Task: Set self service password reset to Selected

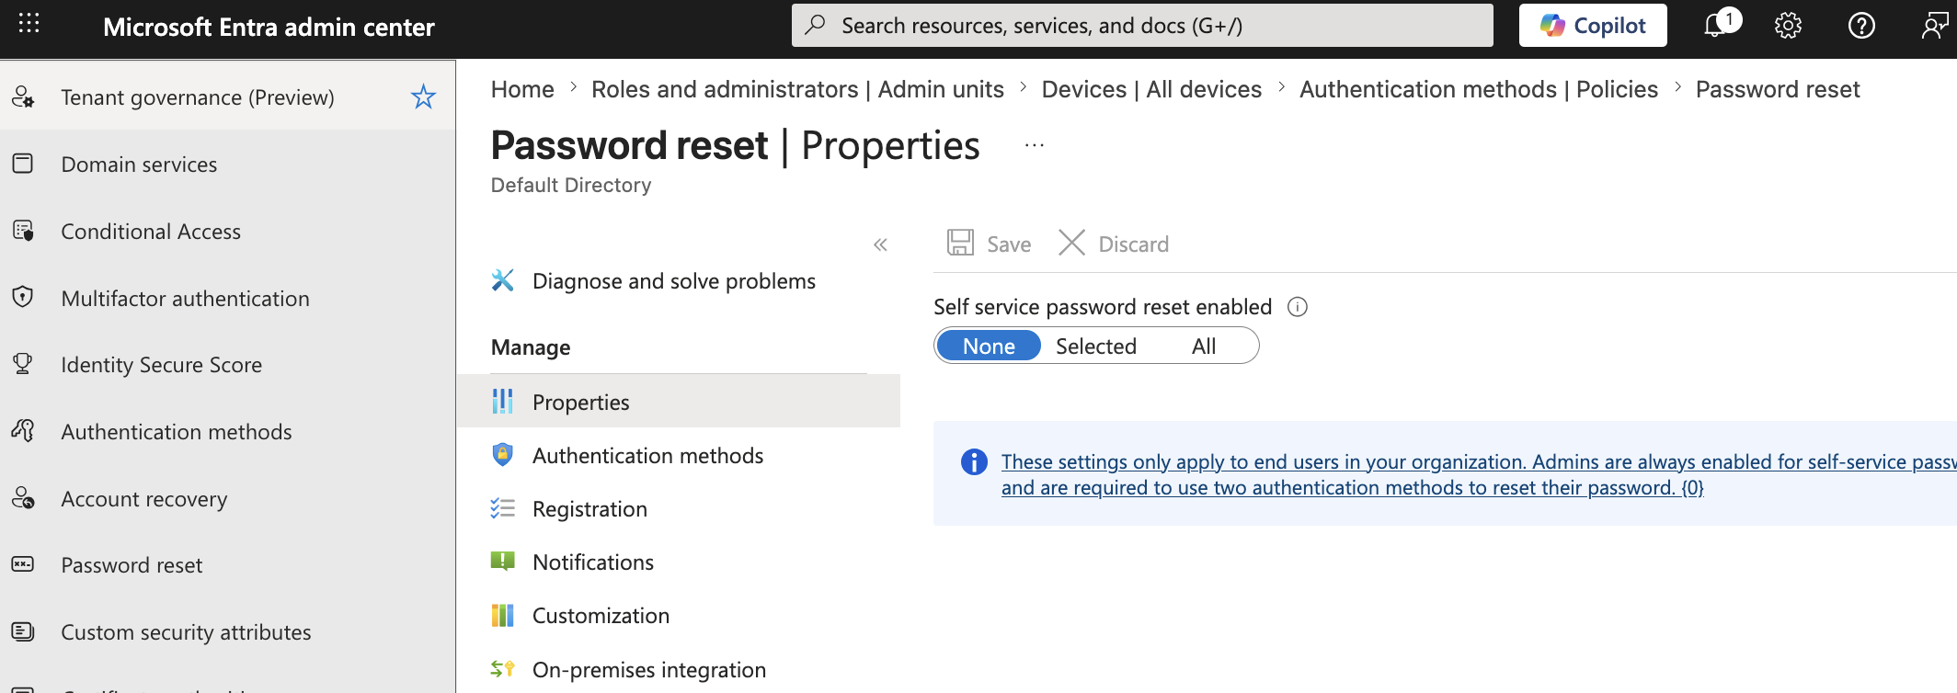Action: click(1095, 346)
